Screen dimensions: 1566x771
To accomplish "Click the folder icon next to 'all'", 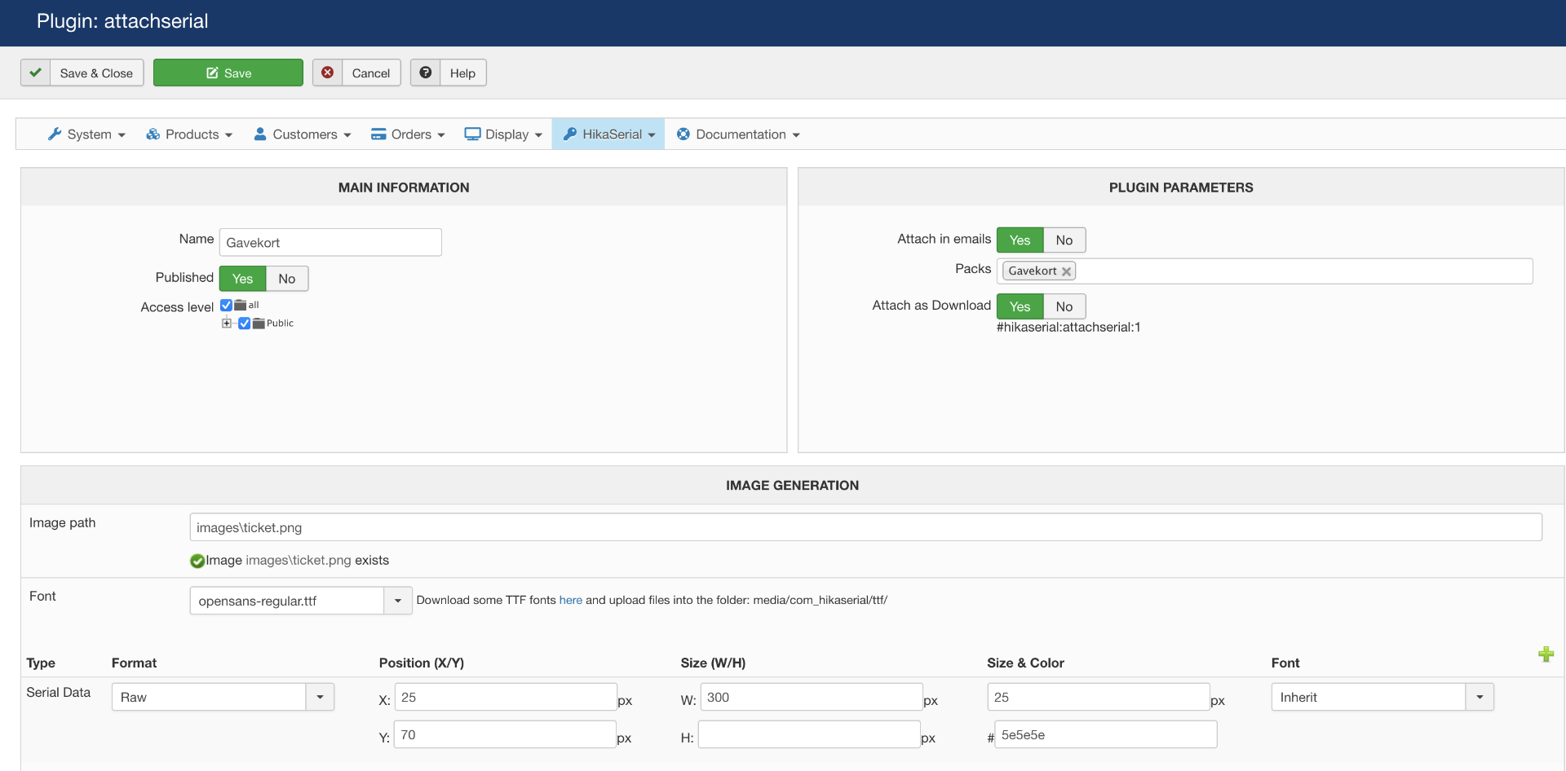I will [x=241, y=305].
